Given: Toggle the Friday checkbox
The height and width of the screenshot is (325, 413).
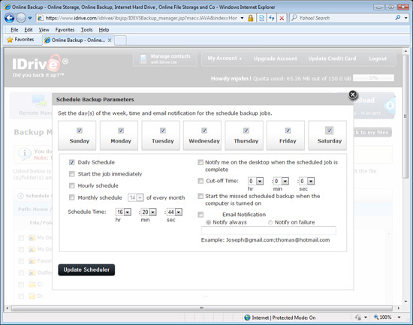Looking at the screenshot, I should tap(288, 131).
